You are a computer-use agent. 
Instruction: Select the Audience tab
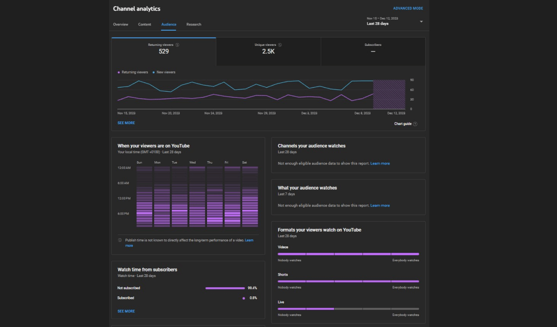[169, 24]
